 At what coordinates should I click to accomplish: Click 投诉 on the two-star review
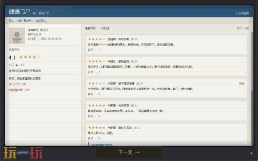coord(242,84)
